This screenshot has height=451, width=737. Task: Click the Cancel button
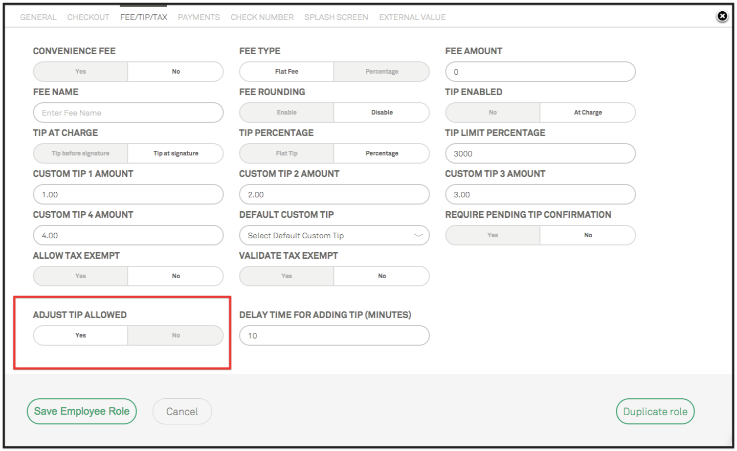pyautogui.click(x=182, y=411)
